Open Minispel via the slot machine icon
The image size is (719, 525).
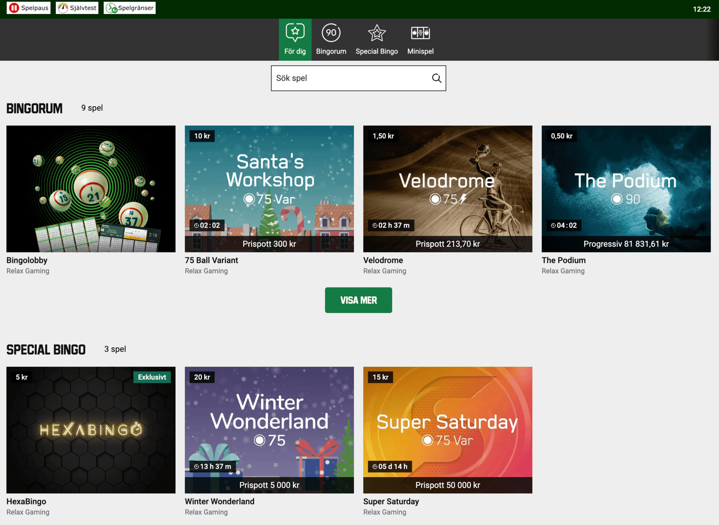tap(420, 34)
